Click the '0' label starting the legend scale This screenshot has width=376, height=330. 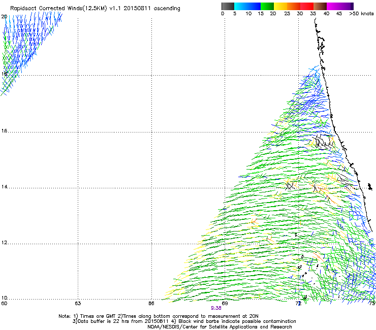[223, 14]
